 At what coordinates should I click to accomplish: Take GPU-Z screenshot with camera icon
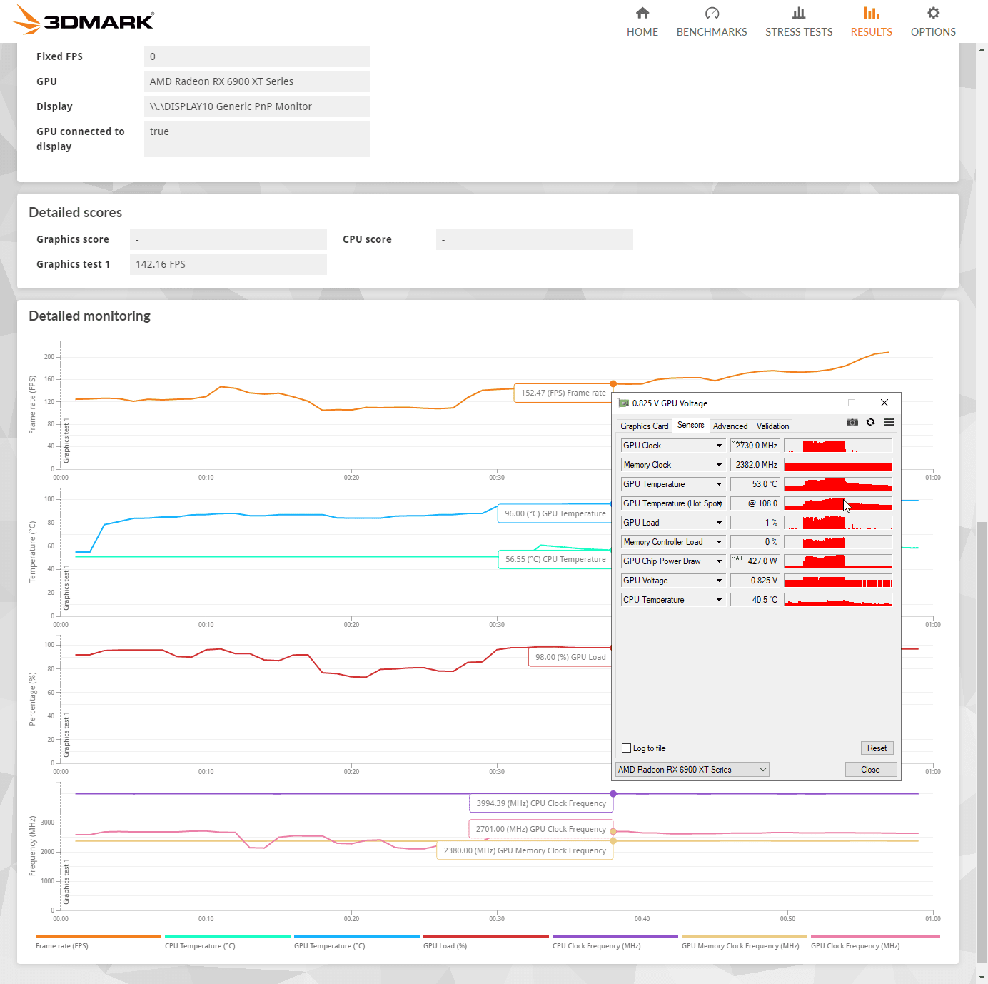click(x=852, y=422)
